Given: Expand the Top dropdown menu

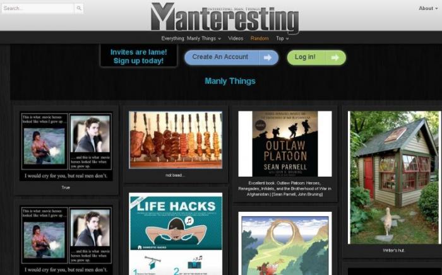Looking at the screenshot, I should pyautogui.click(x=282, y=38).
